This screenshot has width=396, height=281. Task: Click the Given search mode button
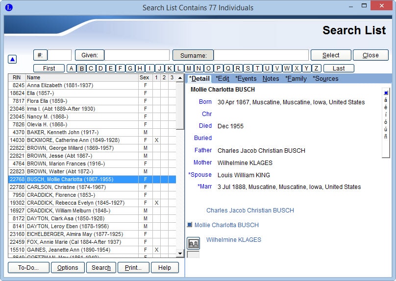coord(90,55)
